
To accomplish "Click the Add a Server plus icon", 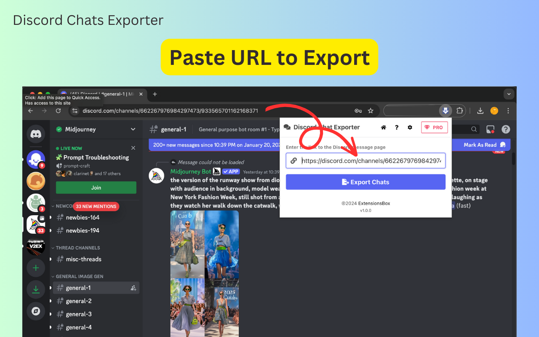I will coord(36,268).
